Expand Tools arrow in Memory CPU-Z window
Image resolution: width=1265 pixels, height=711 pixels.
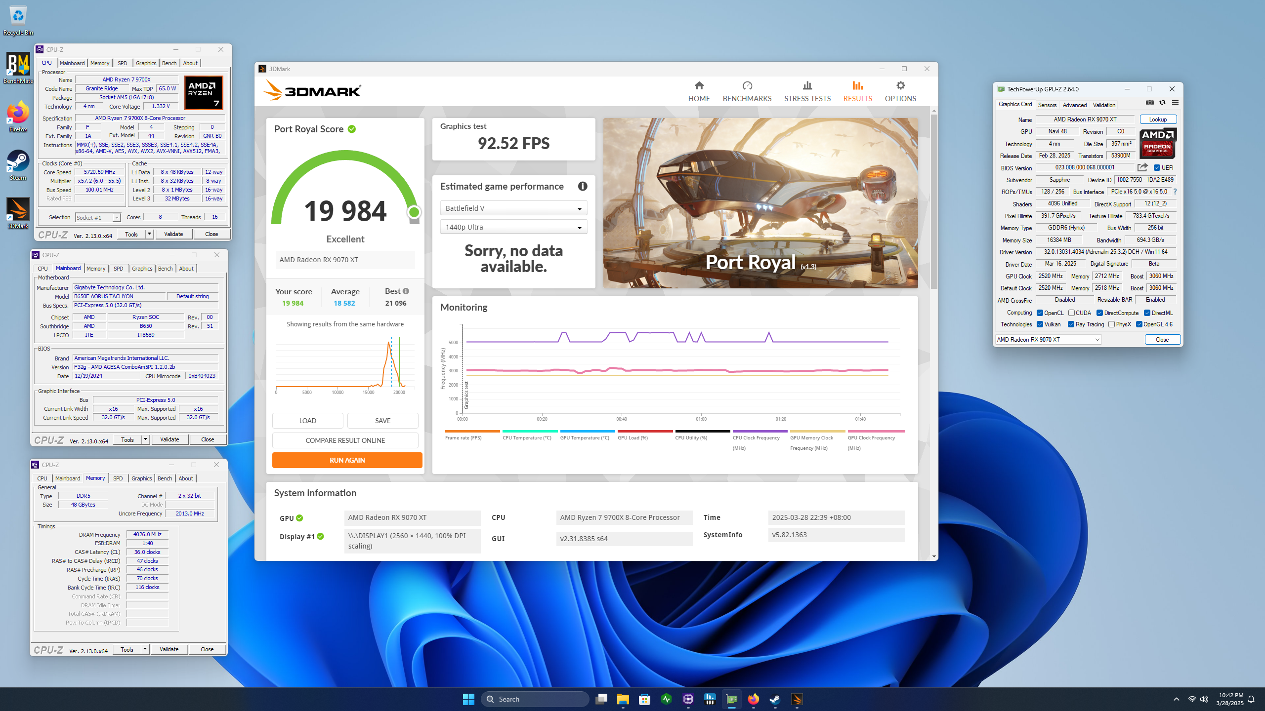(x=145, y=649)
